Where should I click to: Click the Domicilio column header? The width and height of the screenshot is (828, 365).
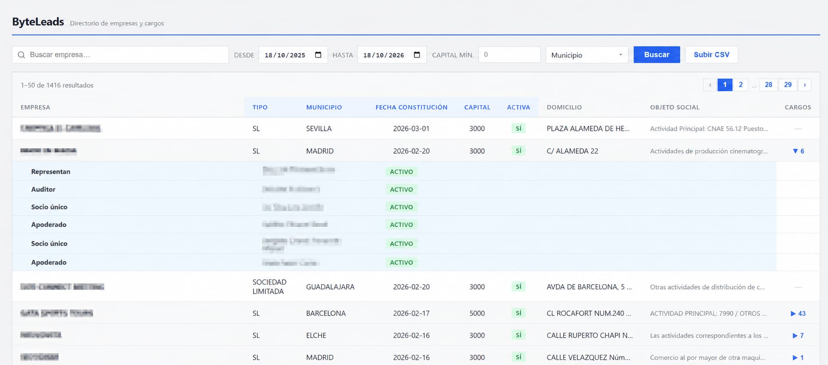(x=564, y=107)
